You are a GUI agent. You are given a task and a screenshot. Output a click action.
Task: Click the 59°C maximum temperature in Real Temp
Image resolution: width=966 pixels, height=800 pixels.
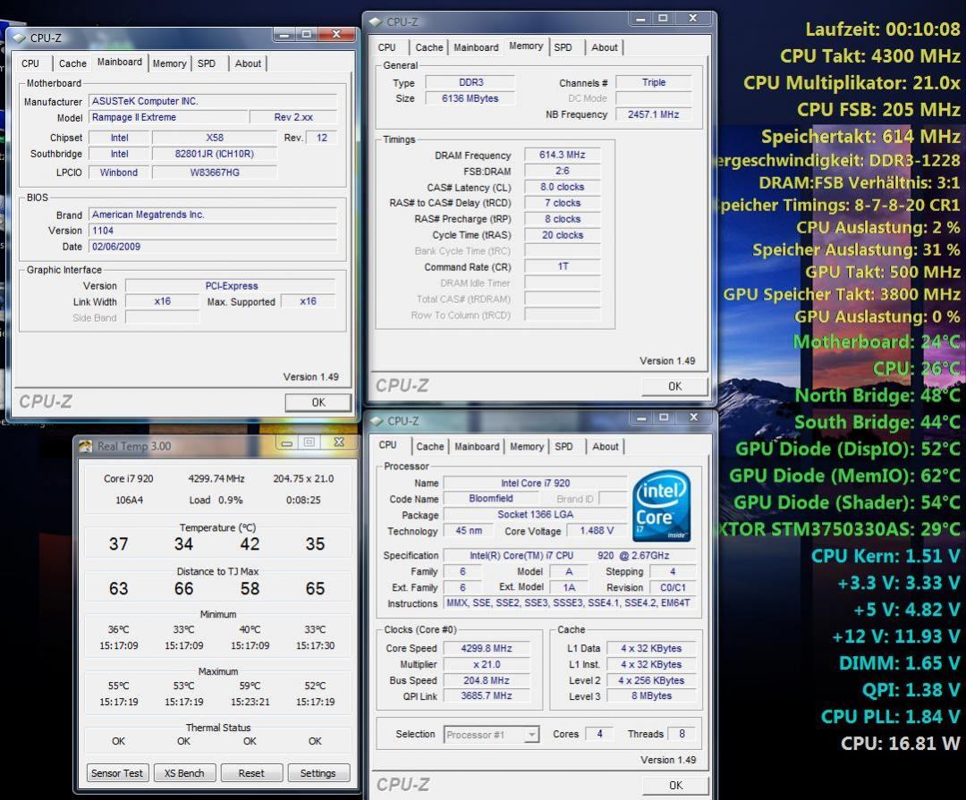pyautogui.click(x=250, y=686)
